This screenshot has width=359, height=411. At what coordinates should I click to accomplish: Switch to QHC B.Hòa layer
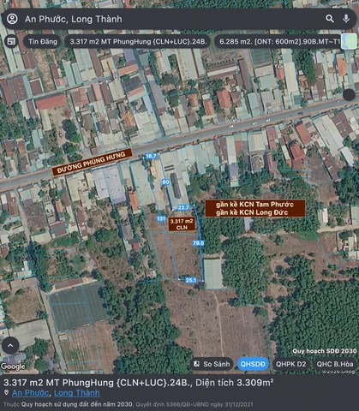(335, 364)
